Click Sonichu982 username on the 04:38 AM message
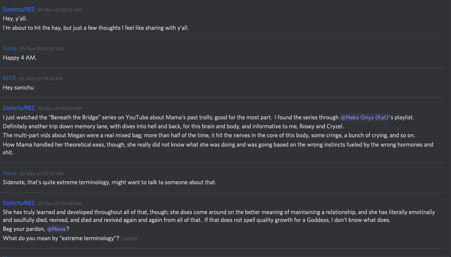The image size is (451, 257). [19, 203]
